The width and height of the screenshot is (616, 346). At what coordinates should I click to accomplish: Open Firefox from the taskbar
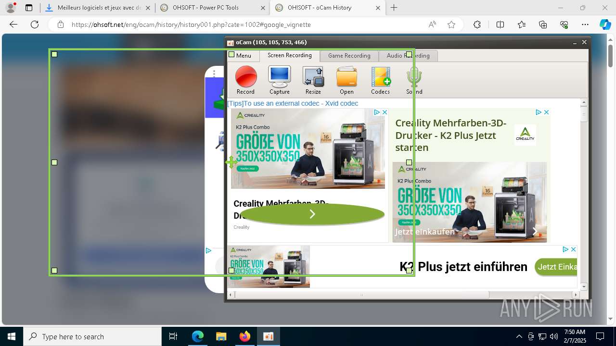[245, 336]
